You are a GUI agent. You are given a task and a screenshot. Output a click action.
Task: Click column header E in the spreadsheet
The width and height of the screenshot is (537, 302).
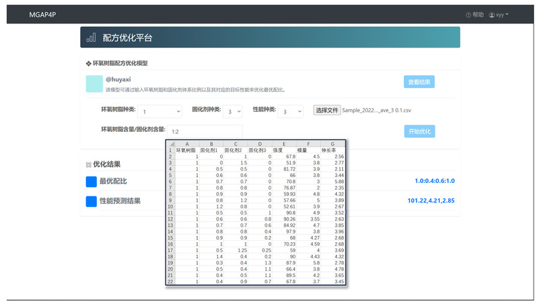click(x=283, y=143)
